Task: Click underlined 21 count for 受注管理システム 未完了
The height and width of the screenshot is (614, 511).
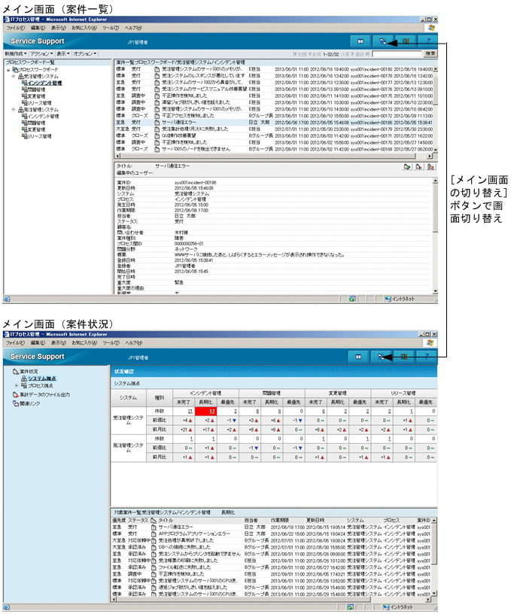Action: tap(190, 411)
